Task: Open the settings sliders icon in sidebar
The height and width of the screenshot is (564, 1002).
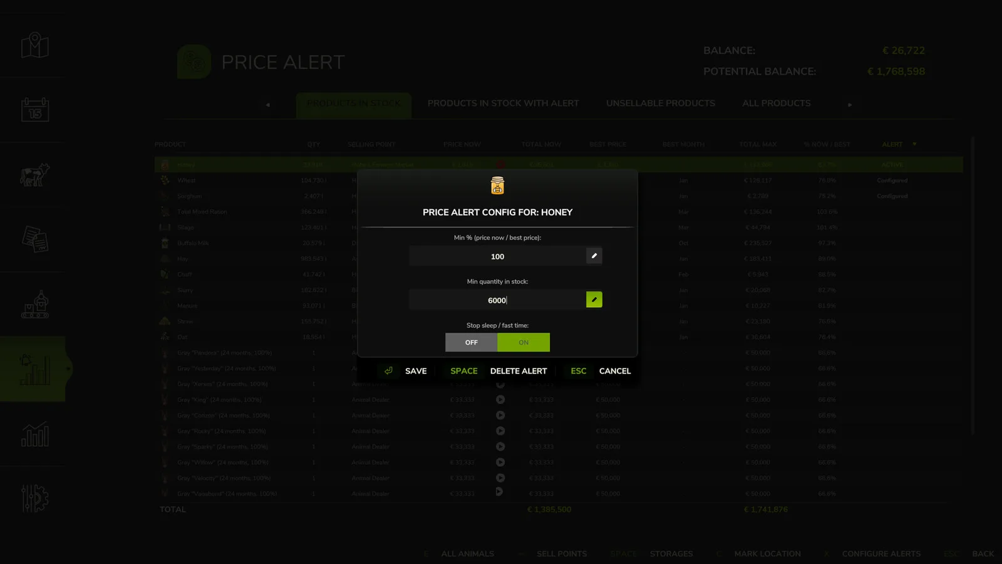Action: point(35,499)
